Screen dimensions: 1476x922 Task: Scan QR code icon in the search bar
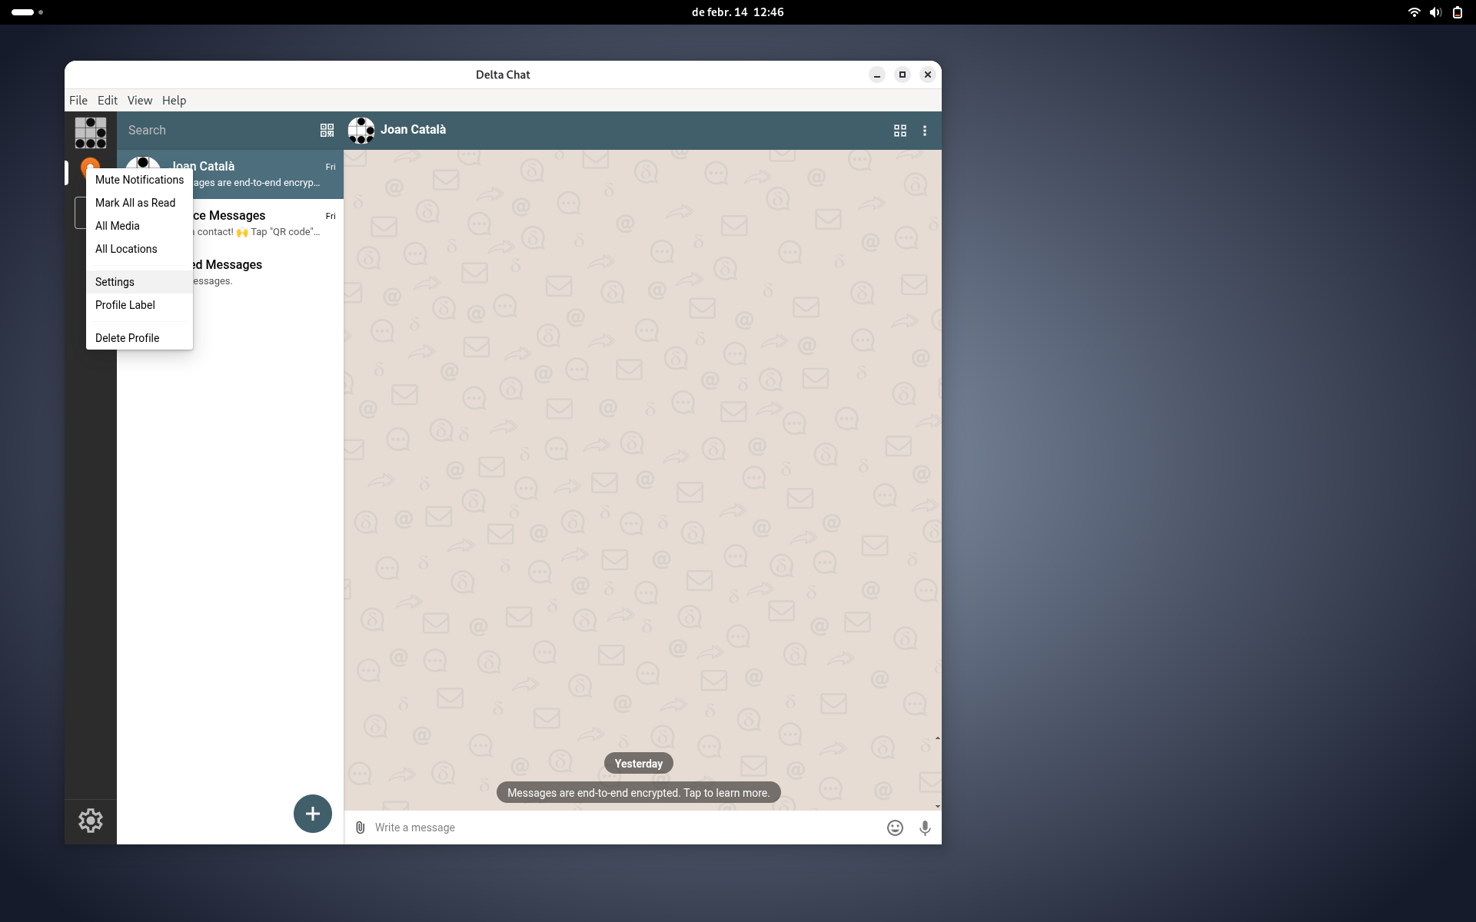click(327, 130)
